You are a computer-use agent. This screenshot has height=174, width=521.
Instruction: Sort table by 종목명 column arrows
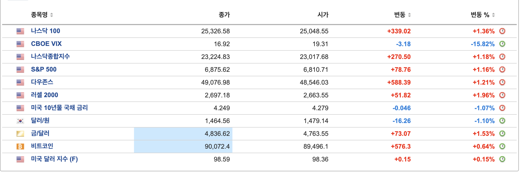(52, 15)
